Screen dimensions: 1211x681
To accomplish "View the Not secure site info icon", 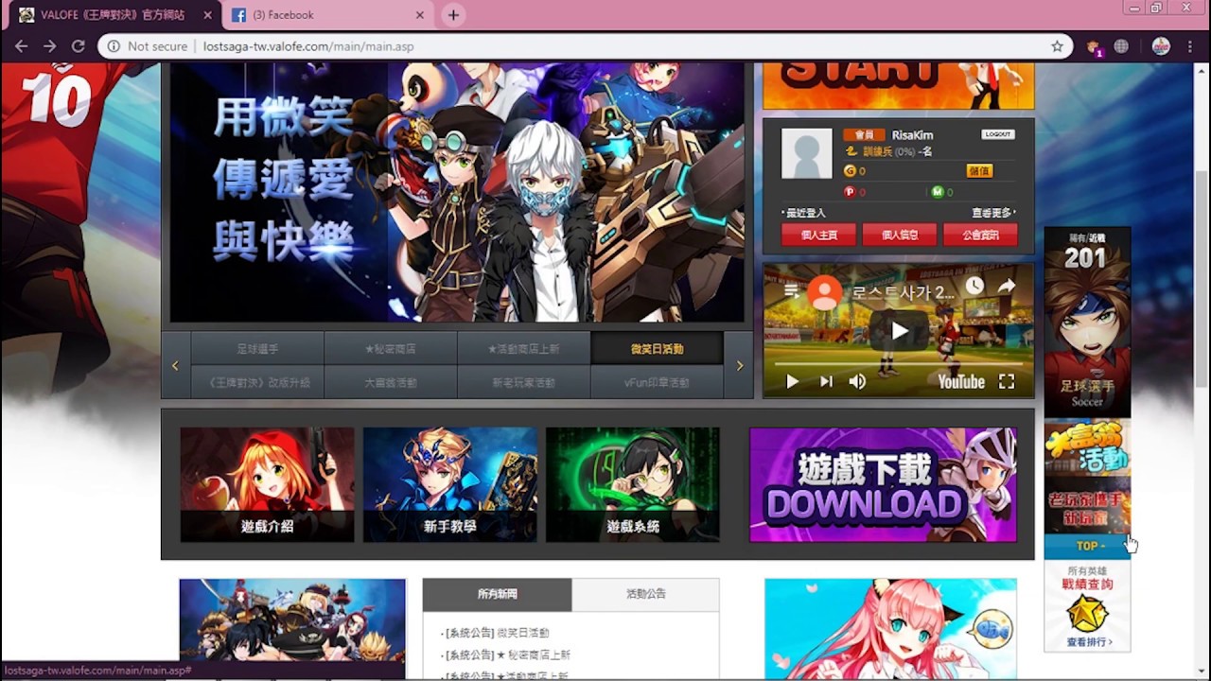I will [114, 46].
